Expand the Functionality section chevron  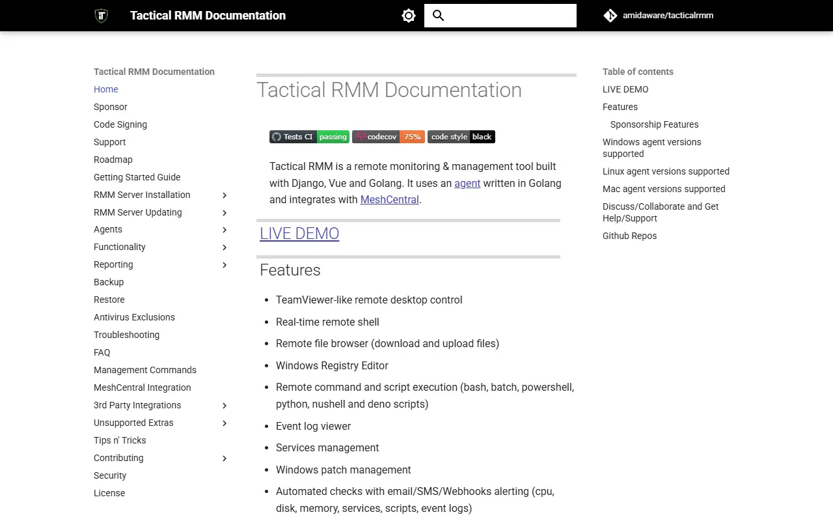point(225,247)
